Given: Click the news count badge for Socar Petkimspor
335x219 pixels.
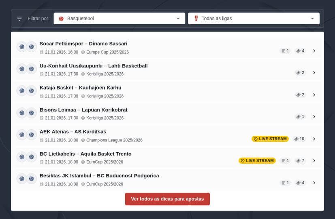Looking at the screenshot, I should pyautogui.click(x=285, y=51).
